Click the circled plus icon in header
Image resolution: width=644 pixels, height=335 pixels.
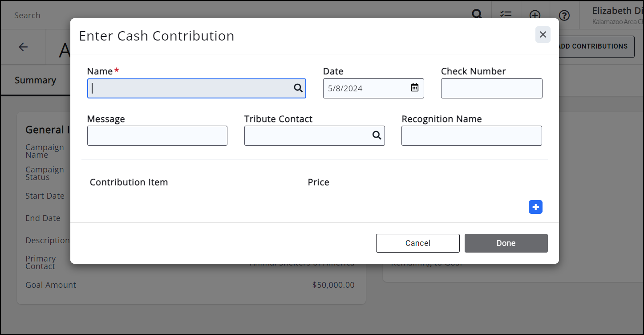tap(535, 15)
